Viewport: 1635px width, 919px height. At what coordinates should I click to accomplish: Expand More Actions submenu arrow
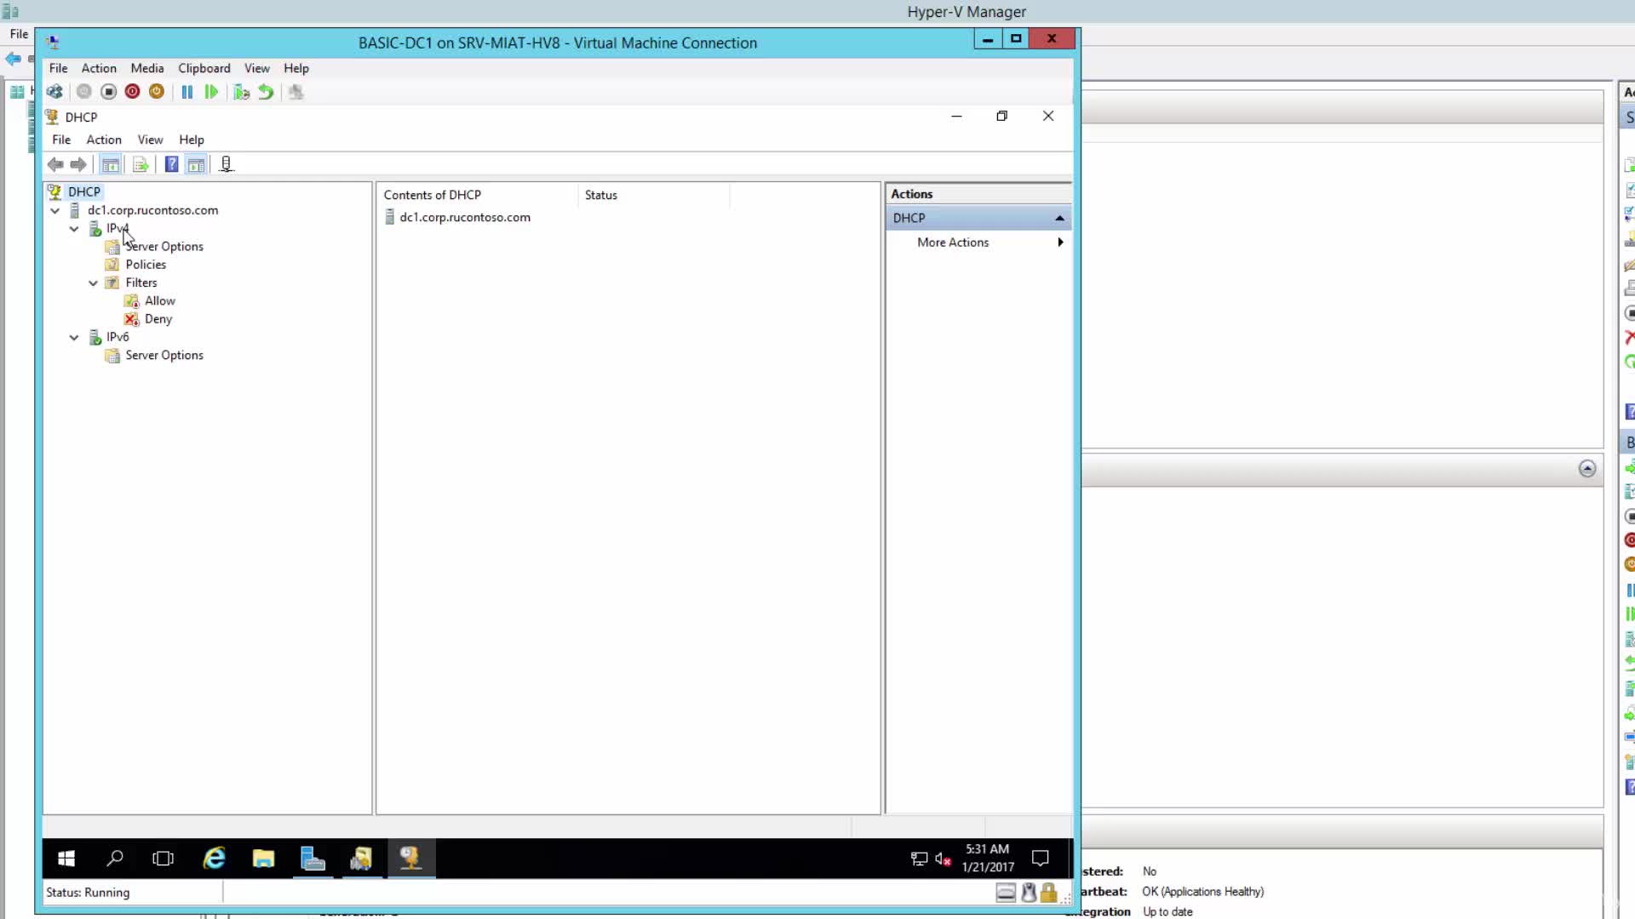tap(1060, 243)
